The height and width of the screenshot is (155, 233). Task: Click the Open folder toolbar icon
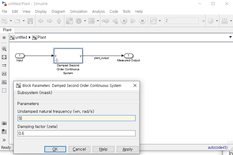click(x=17, y=21)
